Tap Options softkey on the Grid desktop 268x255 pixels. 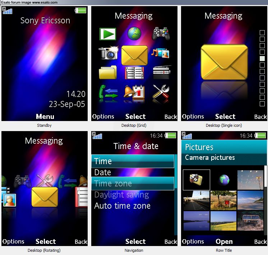pyautogui.click(x=103, y=117)
